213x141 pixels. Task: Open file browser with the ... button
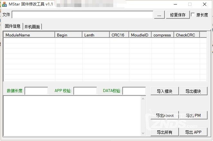pyautogui.click(x=159, y=15)
